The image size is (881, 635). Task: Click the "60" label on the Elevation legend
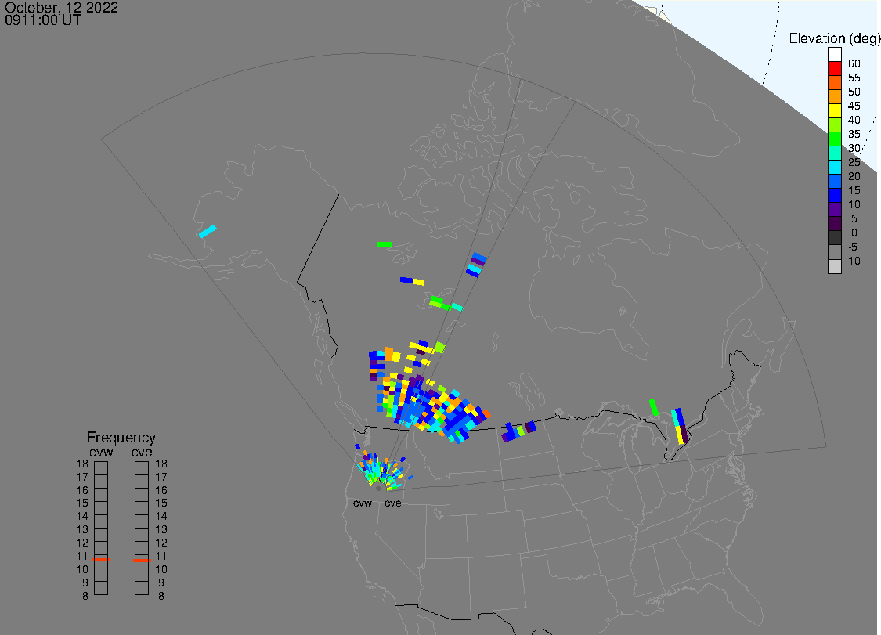(854, 63)
